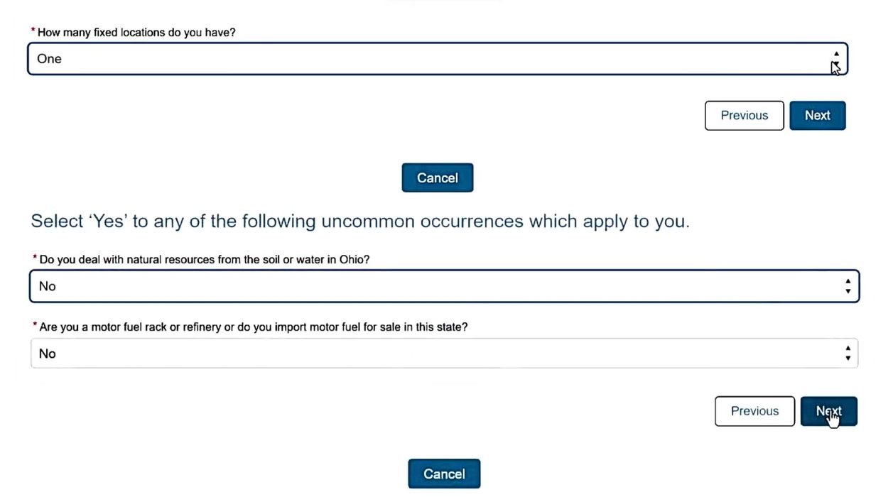Click the up arrow on fixed locations selector
This screenshot has width=888, height=497.
[836, 53]
